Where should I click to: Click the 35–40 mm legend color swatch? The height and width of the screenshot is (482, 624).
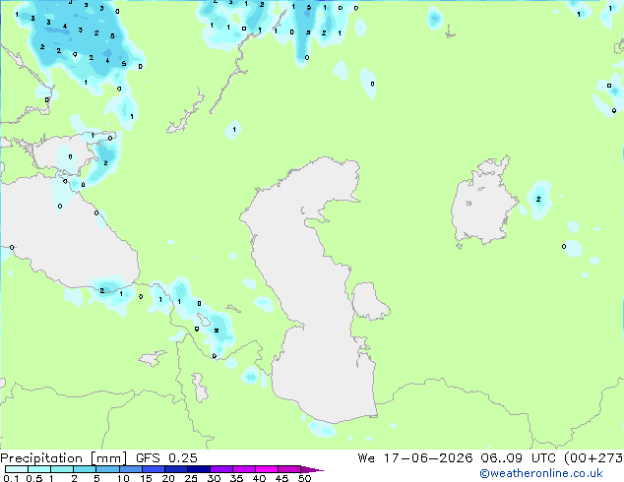[x=243, y=469]
